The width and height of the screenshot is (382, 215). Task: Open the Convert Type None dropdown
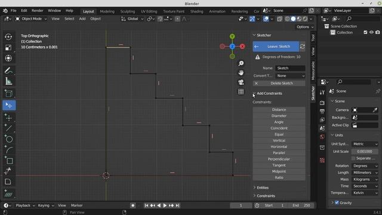pos(290,76)
